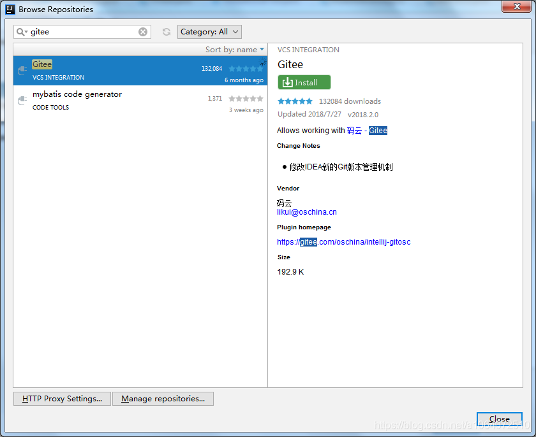
Task: Open the Sort by: name dropdown
Action: coord(235,50)
